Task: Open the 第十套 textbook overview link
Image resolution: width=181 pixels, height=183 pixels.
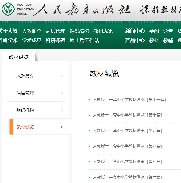Action: tap(127, 115)
